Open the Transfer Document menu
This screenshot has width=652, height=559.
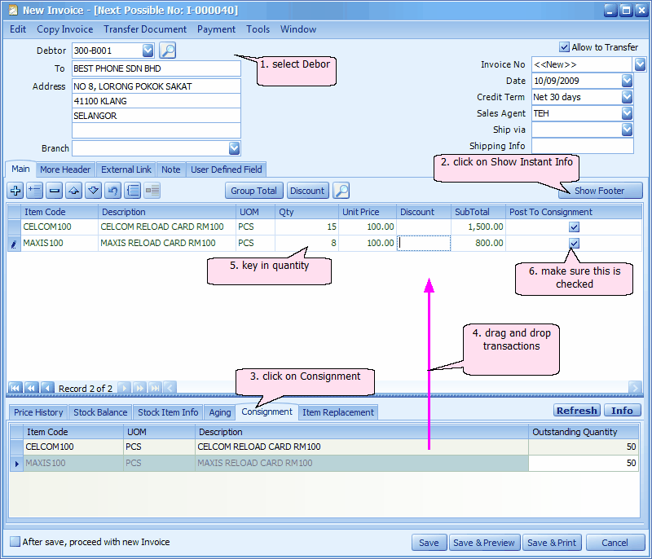click(145, 29)
